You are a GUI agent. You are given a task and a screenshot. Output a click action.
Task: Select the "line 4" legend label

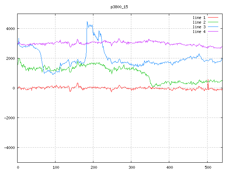tap(199, 32)
